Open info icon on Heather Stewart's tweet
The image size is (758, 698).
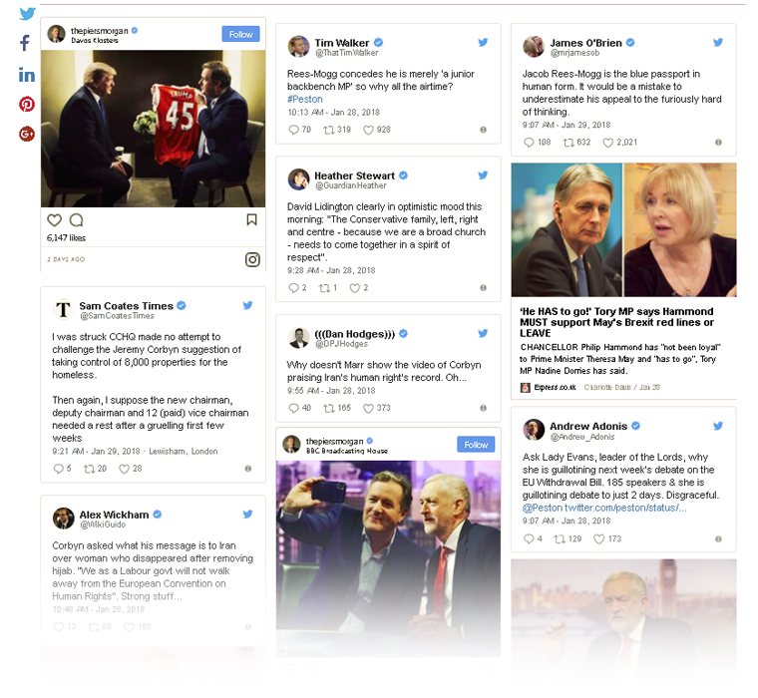click(x=483, y=288)
